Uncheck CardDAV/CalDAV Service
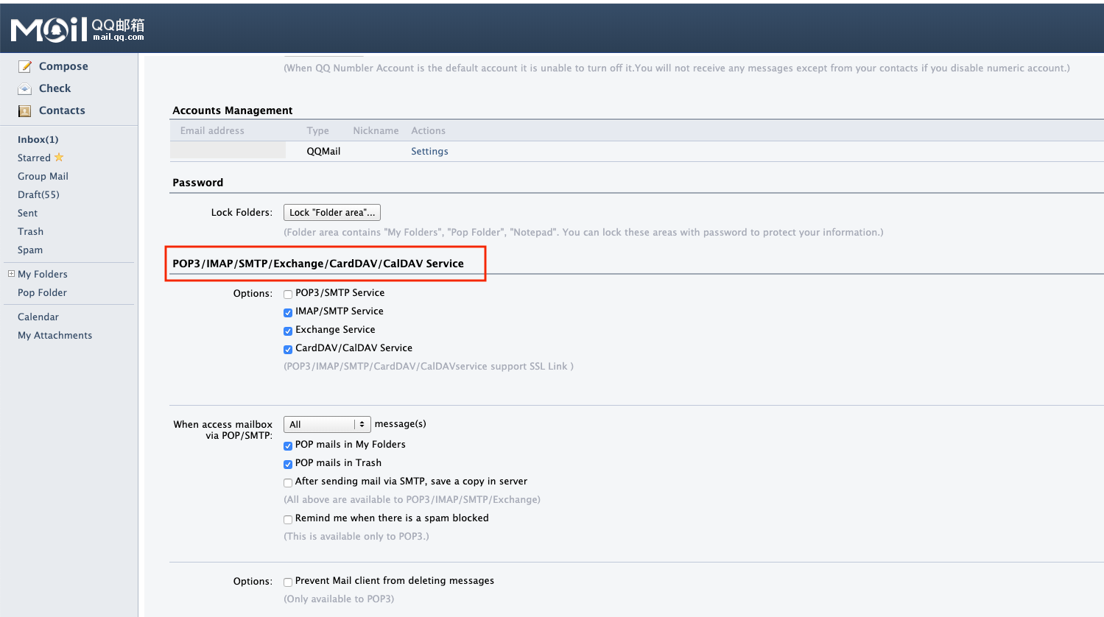The image size is (1104, 617). pyautogui.click(x=288, y=349)
